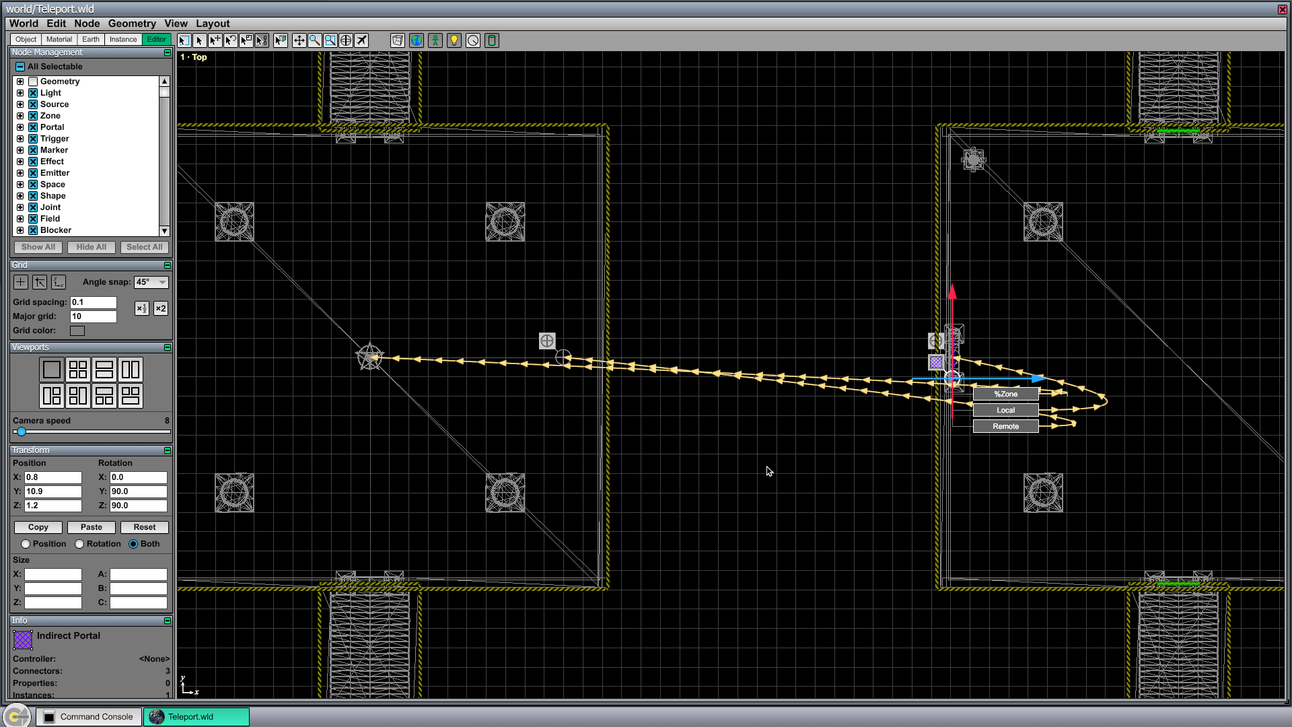
Task: Expand the Emitter tree node
Action: 20,173
